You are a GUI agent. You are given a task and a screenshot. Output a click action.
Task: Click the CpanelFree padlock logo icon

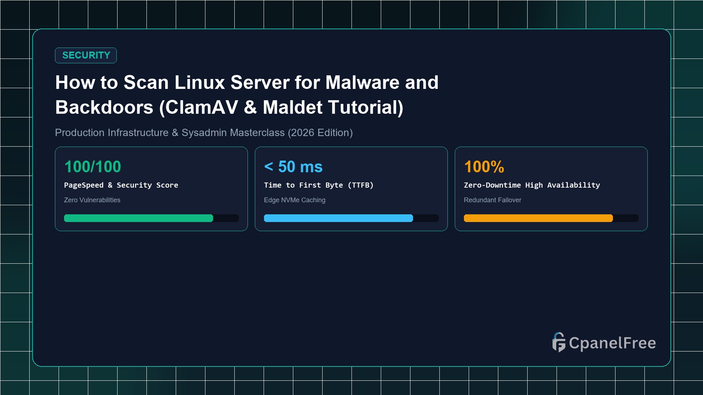(x=559, y=342)
